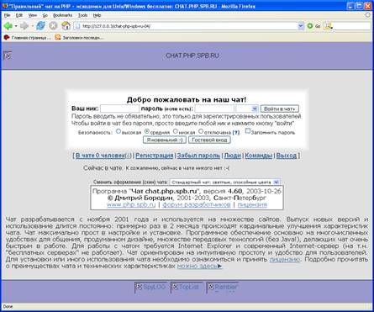Image resolution: width=374 pixels, height=312 pixels.
Task: Open the Home page icon
Action: (66, 26)
